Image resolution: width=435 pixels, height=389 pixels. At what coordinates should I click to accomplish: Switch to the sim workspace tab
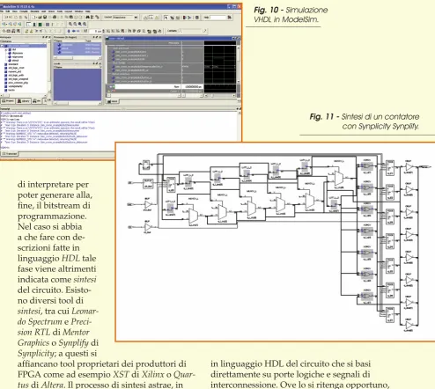coord(37,101)
